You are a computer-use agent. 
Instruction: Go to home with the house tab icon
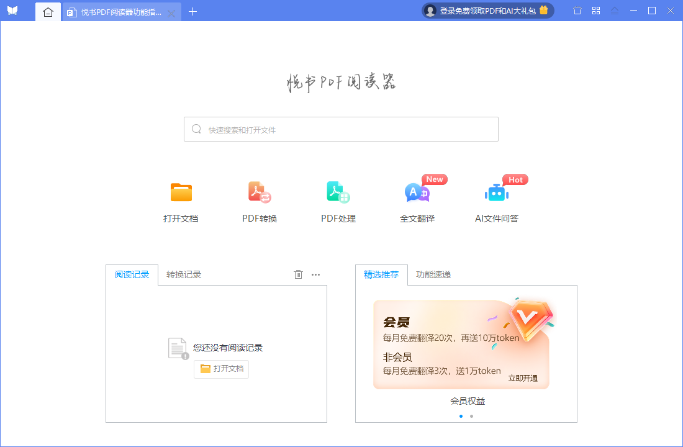coord(48,11)
